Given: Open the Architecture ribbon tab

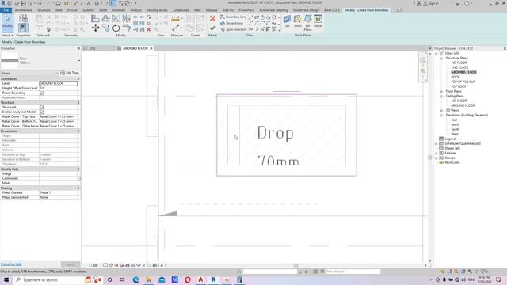Looking at the screenshot, I should pyautogui.click(x=24, y=10).
